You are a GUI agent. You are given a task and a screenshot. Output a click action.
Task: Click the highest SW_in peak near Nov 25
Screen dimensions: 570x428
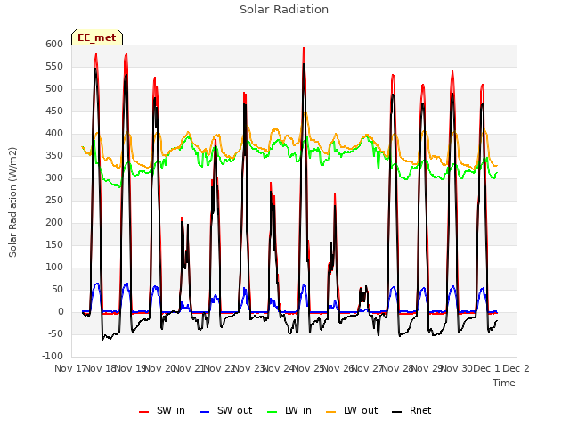click(x=304, y=49)
